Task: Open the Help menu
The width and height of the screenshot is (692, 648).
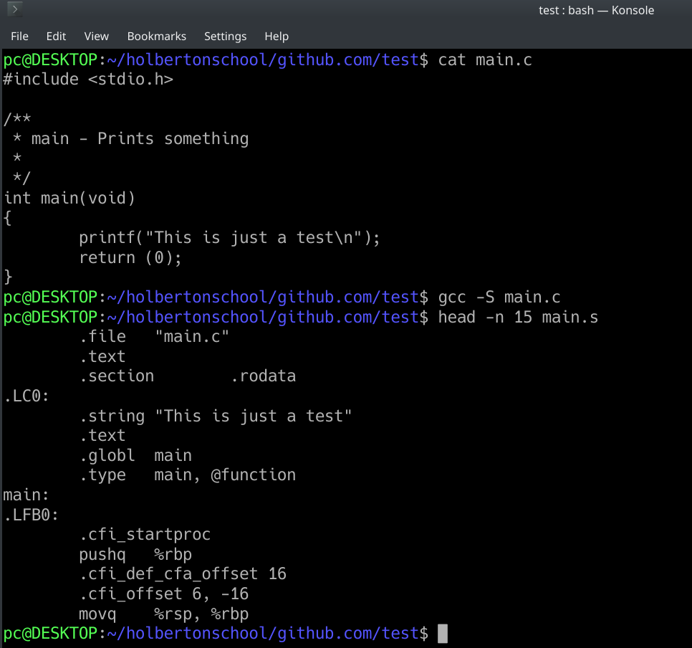Action: (277, 36)
